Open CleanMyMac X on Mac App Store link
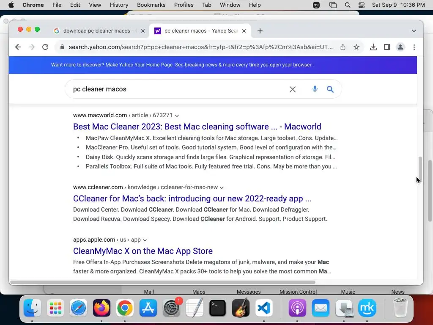Image resolution: width=433 pixels, height=325 pixels. coord(143,251)
